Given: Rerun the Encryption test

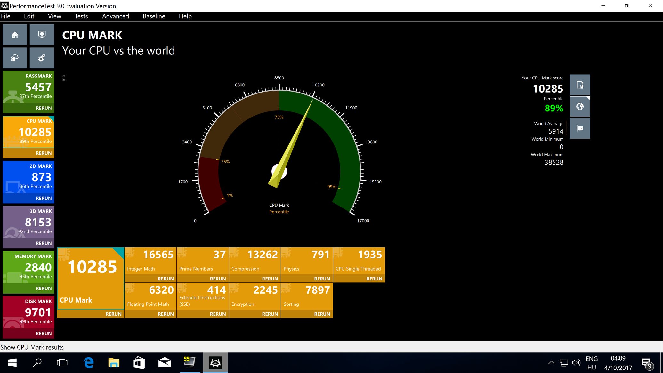Looking at the screenshot, I should pyautogui.click(x=270, y=314).
